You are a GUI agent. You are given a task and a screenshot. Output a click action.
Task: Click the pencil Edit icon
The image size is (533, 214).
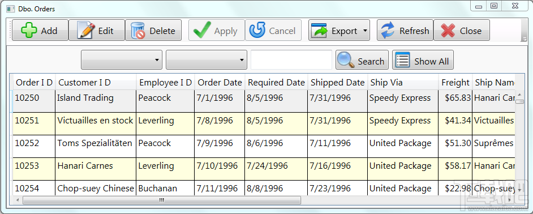(85, 30)
